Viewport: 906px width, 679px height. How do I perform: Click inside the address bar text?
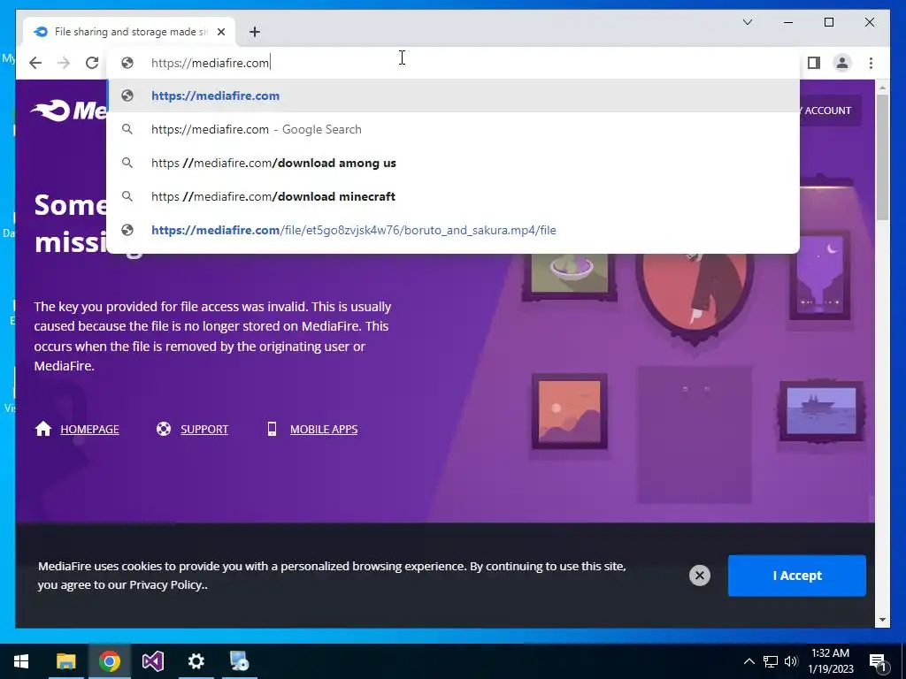211,63
